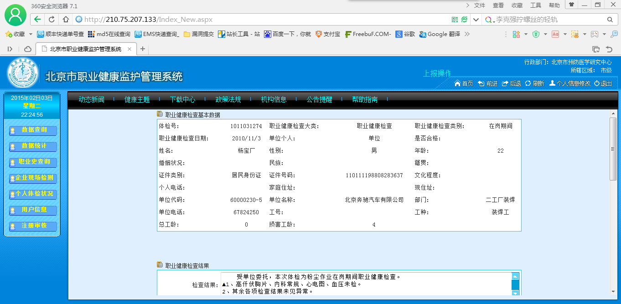Expand the dropdown beside the yen shield icon
The width and height of the screenshot is (621, 304).
(545, 34)
